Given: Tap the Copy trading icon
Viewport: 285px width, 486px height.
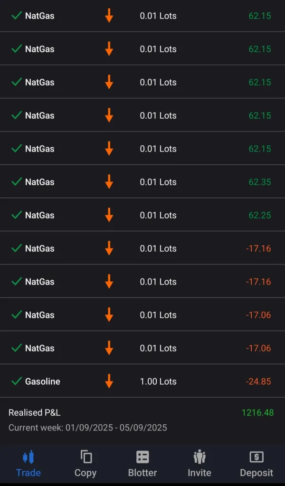Looking at the screenshot, I should pos(85,457).
